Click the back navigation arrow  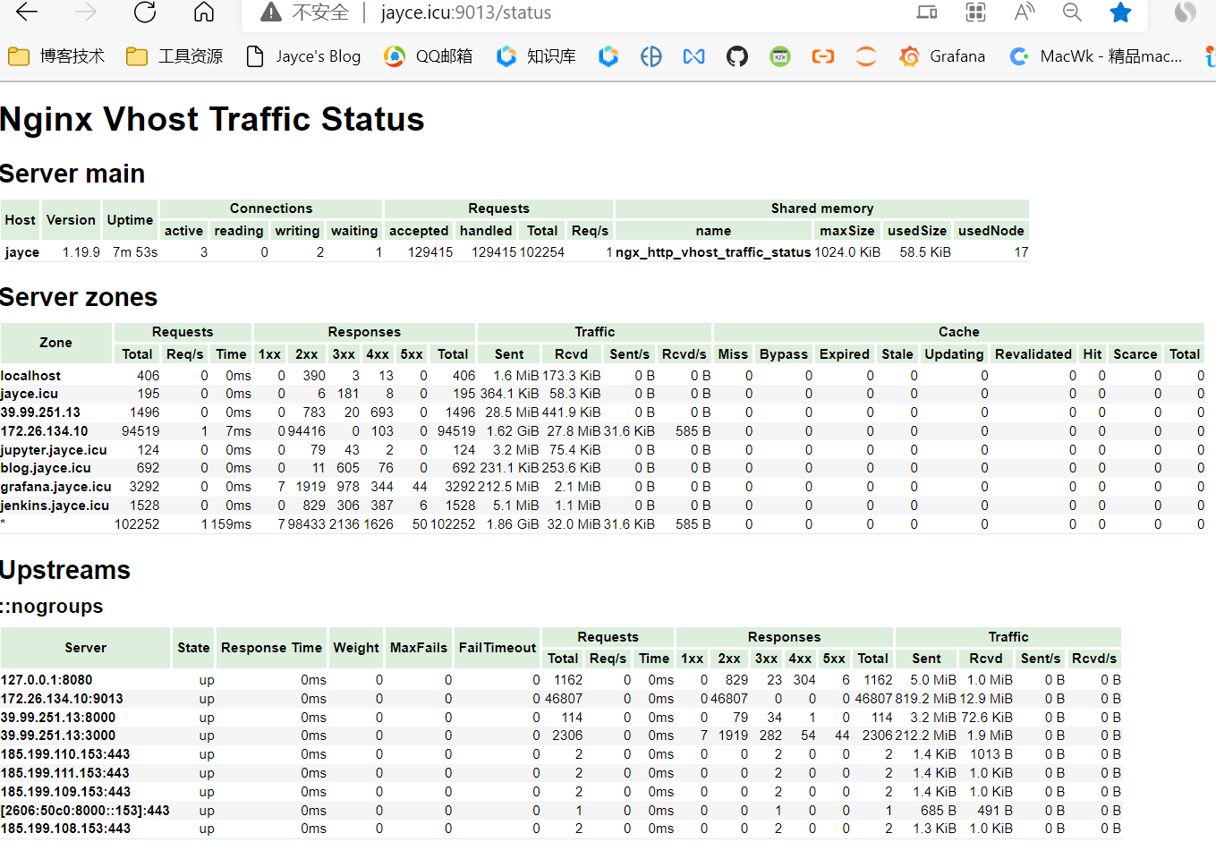(x=26, y=13)
